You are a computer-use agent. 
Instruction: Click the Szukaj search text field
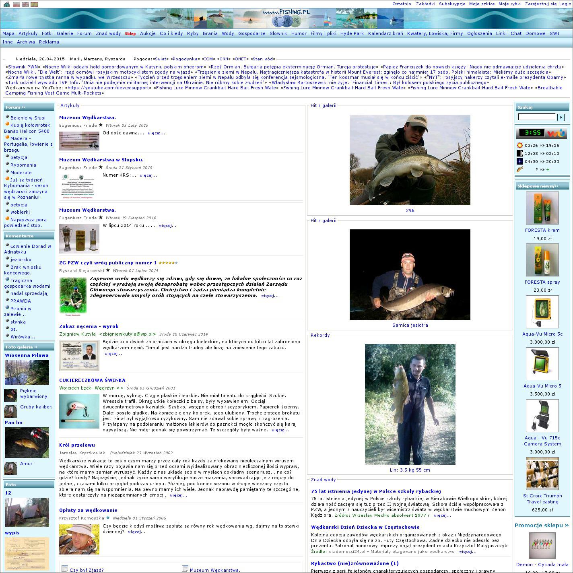(536, 117)
